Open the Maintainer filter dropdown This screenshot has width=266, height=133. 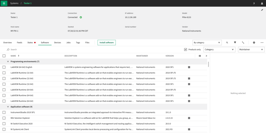(x=251, y=50)
